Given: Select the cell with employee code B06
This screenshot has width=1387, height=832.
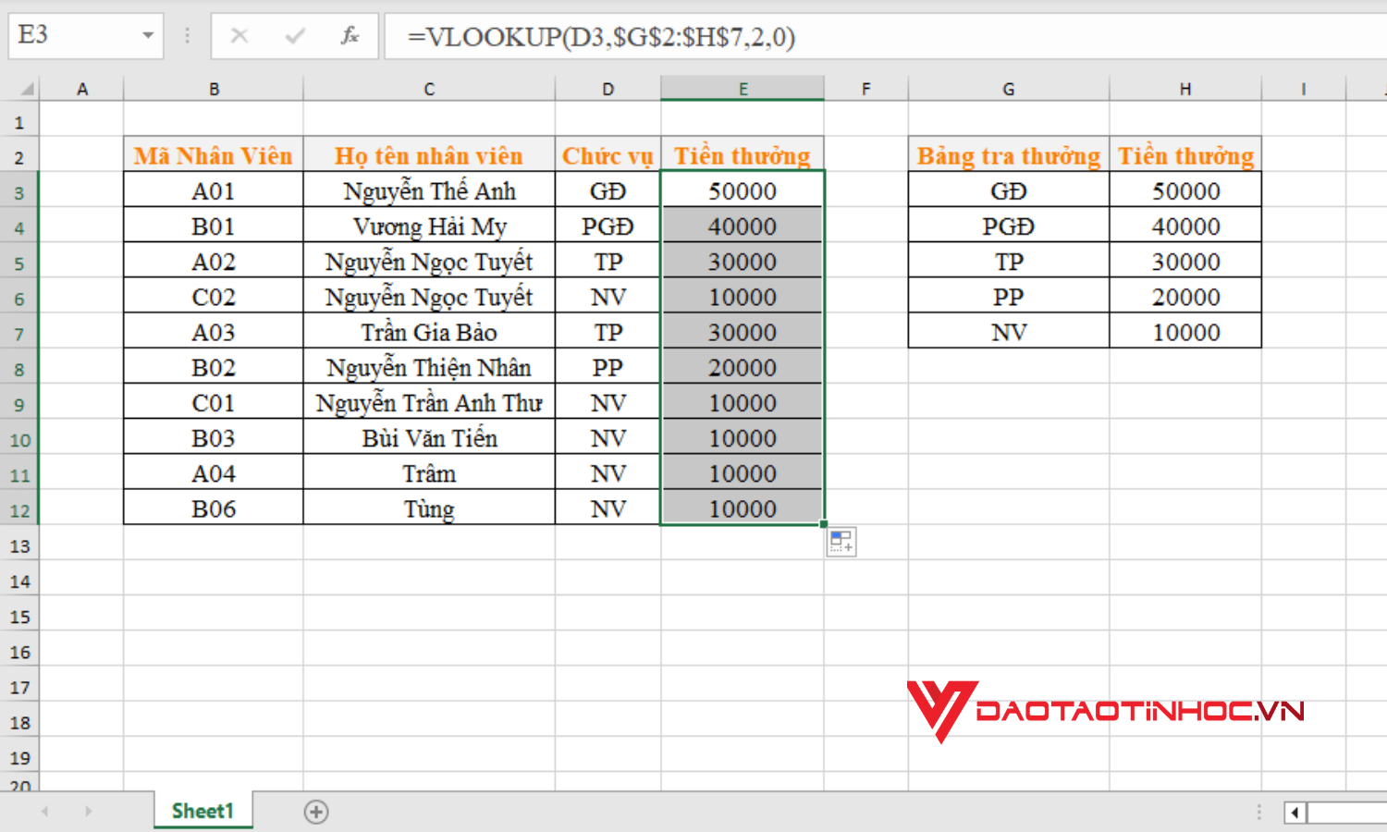Looking at the screenshot, I should (x=213, y=508).
